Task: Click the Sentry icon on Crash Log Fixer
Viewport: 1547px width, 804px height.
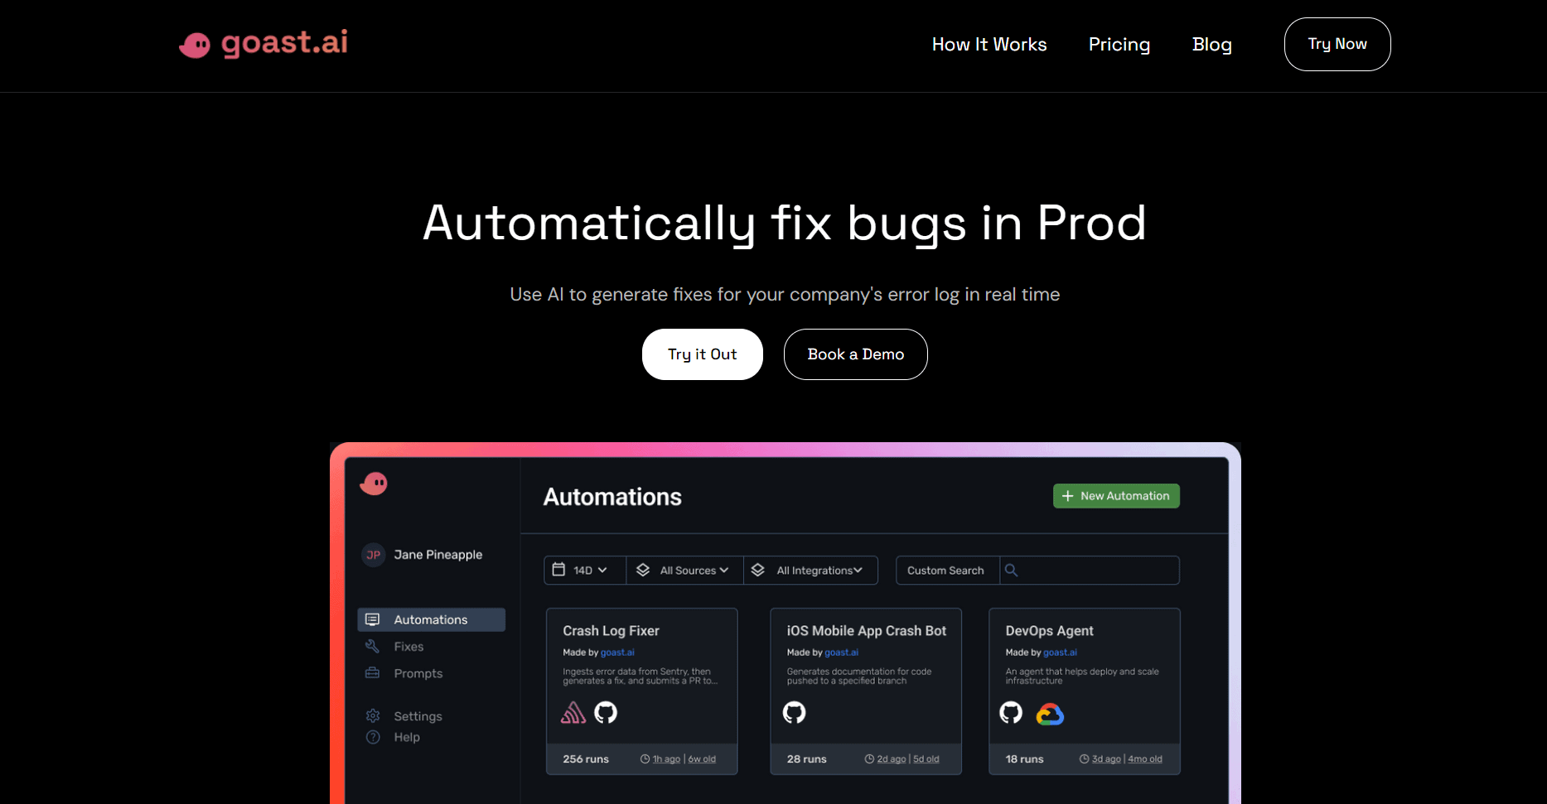Action: click(x=573, y=712)
